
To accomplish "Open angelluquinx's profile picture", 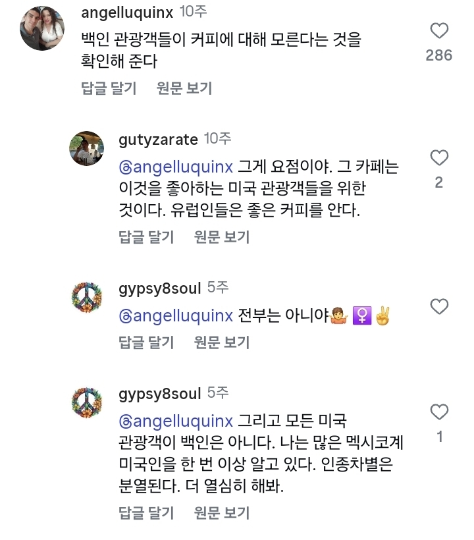I will pos(42,29).
